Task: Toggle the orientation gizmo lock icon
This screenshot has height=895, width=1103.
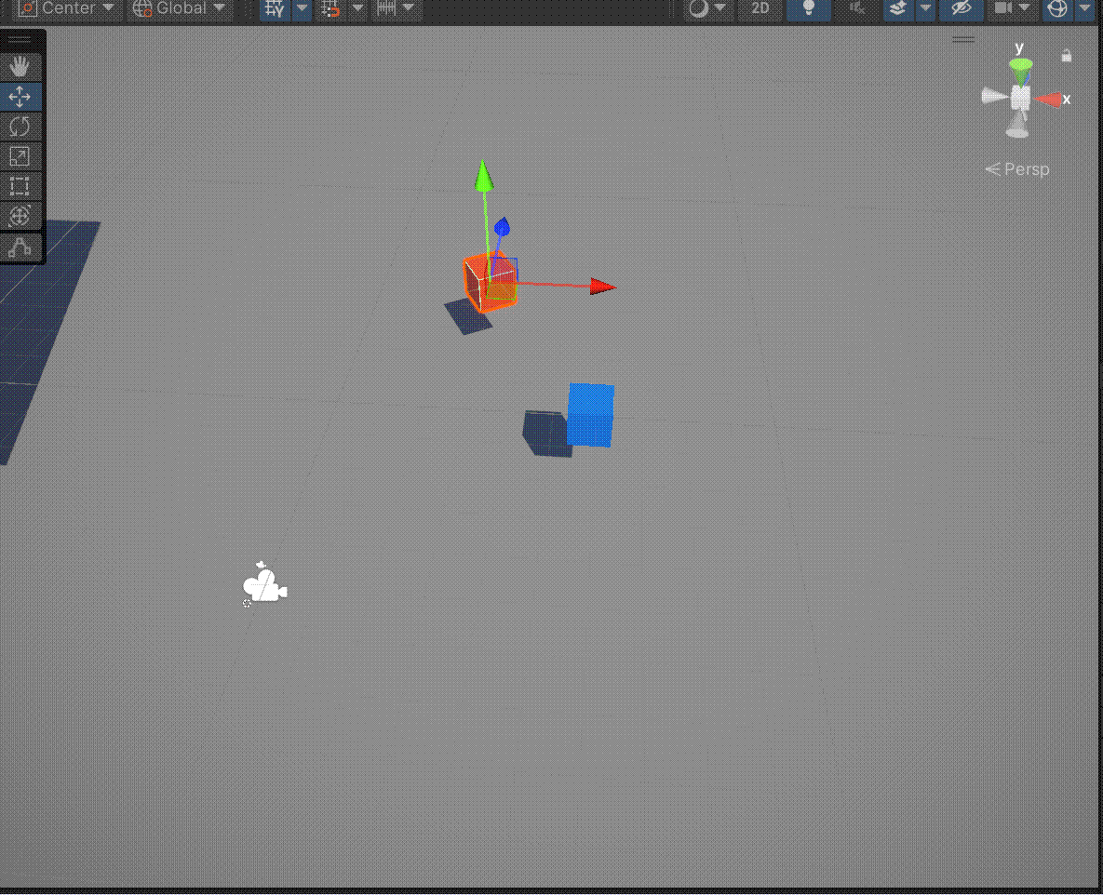Action: coord(1067,56)
